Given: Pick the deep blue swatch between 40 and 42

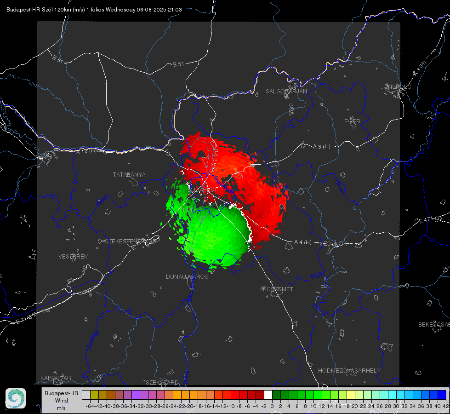Looking at the screenshot, I should click(442, 395).
